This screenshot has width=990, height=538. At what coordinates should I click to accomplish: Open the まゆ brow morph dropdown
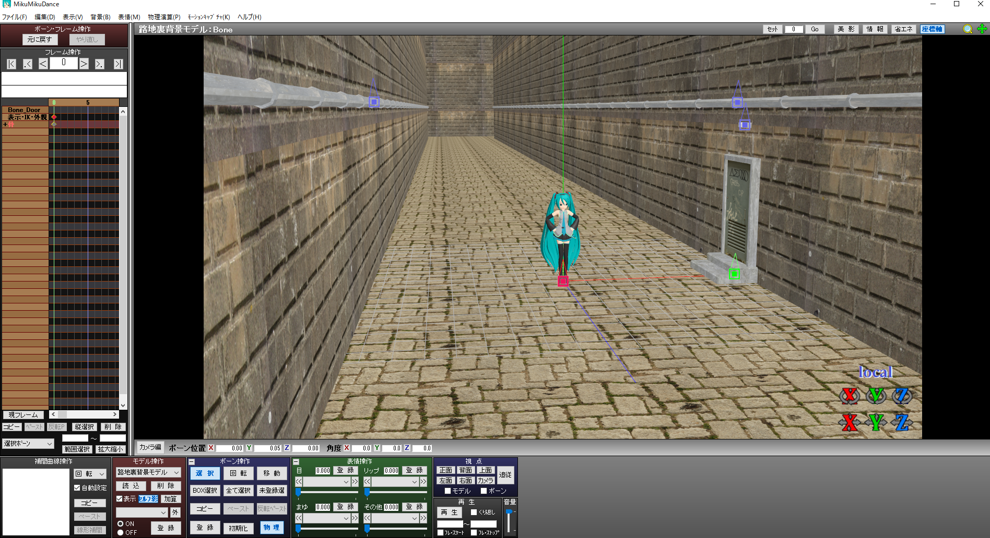[x=326, y=518]
